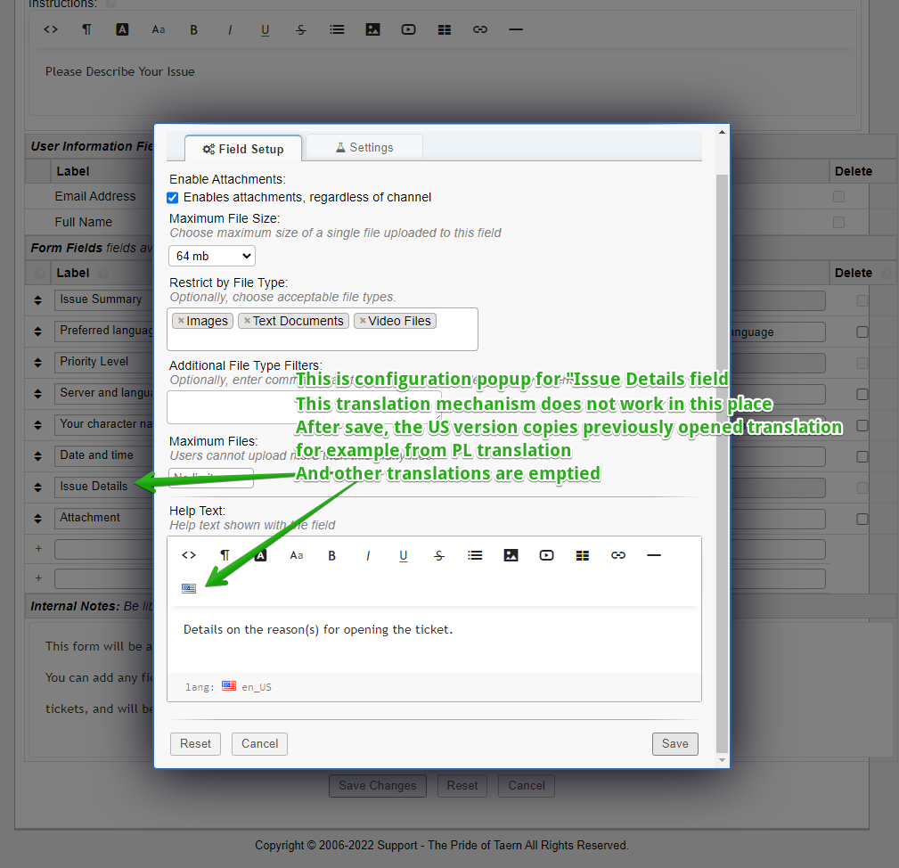Open the dropdown below Maximum Files
This screenshot has width=899, height=868.
[211, 479]
